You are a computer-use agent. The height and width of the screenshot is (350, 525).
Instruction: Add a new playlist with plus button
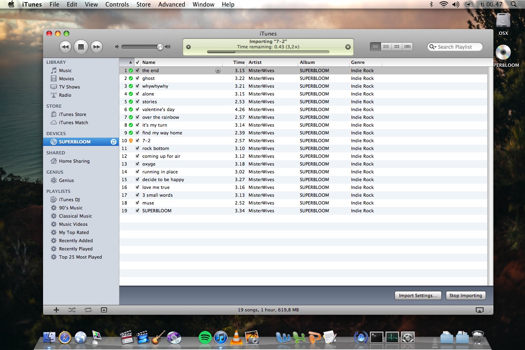pos(57,310)
